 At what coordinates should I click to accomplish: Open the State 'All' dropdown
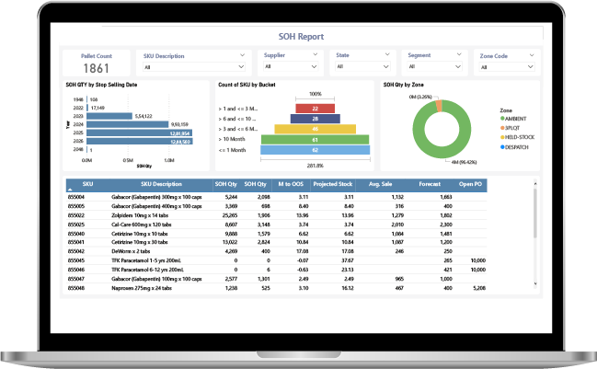pos(362,66)
